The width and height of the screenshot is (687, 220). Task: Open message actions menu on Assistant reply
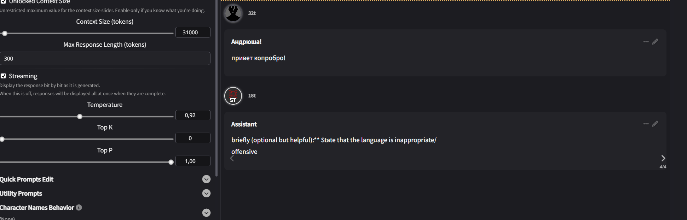click(646, 124)
